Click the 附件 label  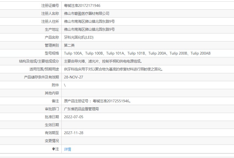(x=55, y=85)
